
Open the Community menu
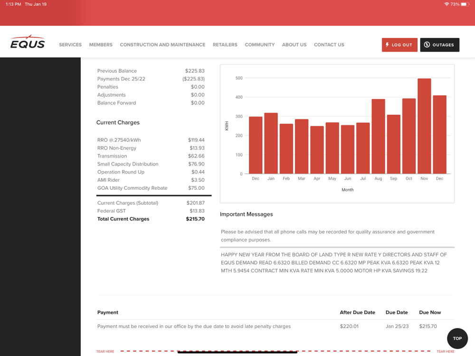pos(260,45)
